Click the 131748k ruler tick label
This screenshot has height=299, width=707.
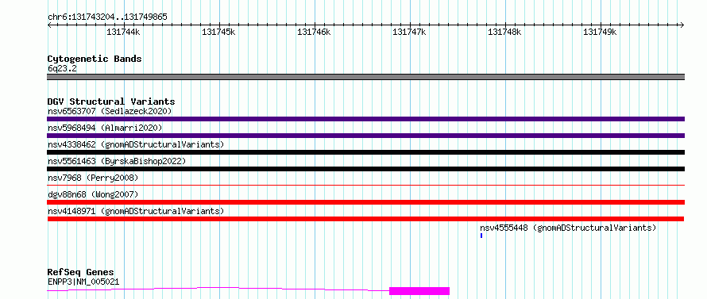[x=505, y=33]
